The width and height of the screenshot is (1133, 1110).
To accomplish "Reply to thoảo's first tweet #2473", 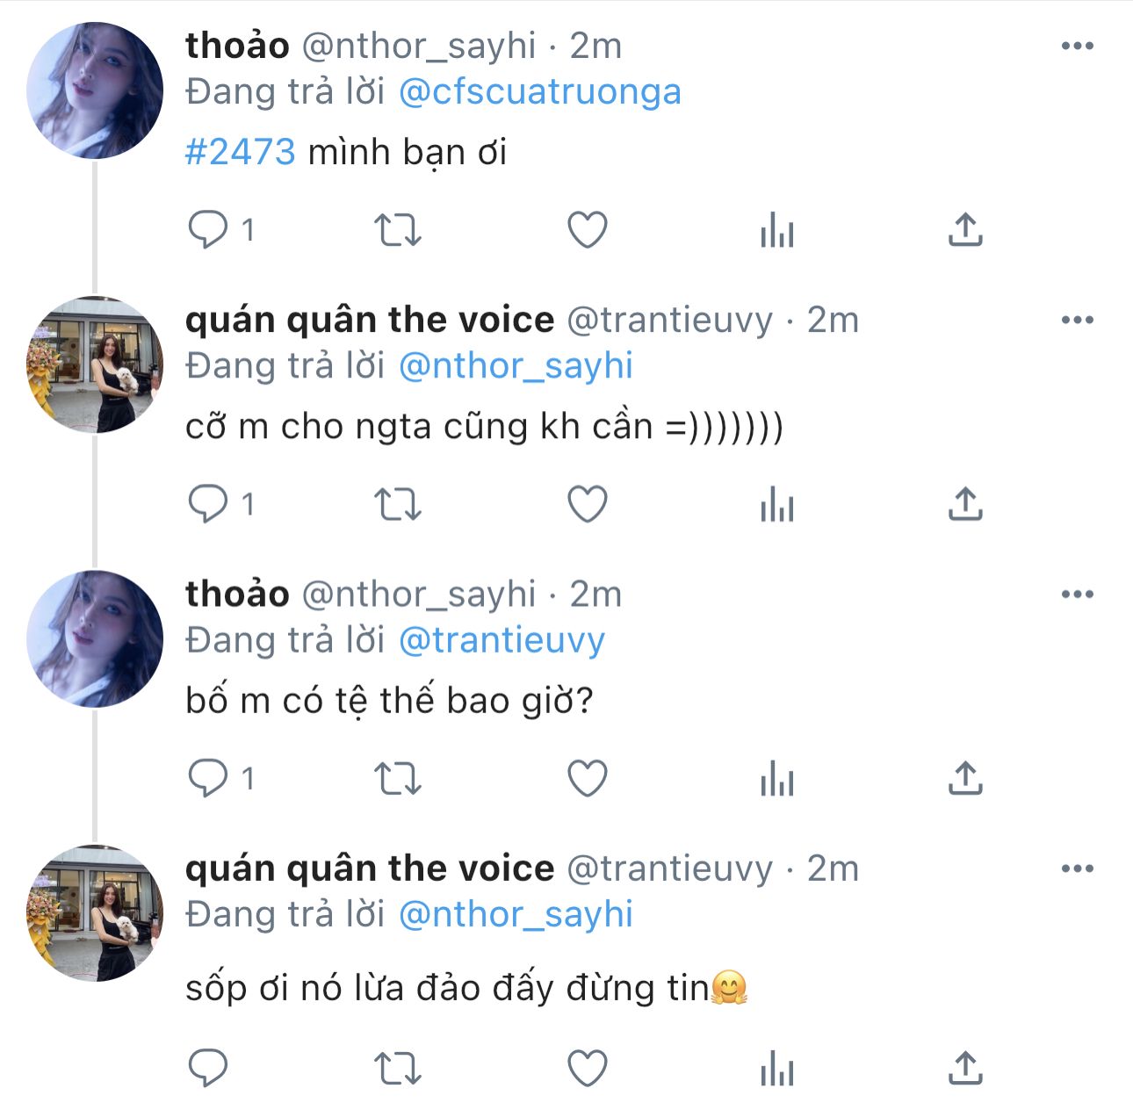I will [x=208, y=230].
